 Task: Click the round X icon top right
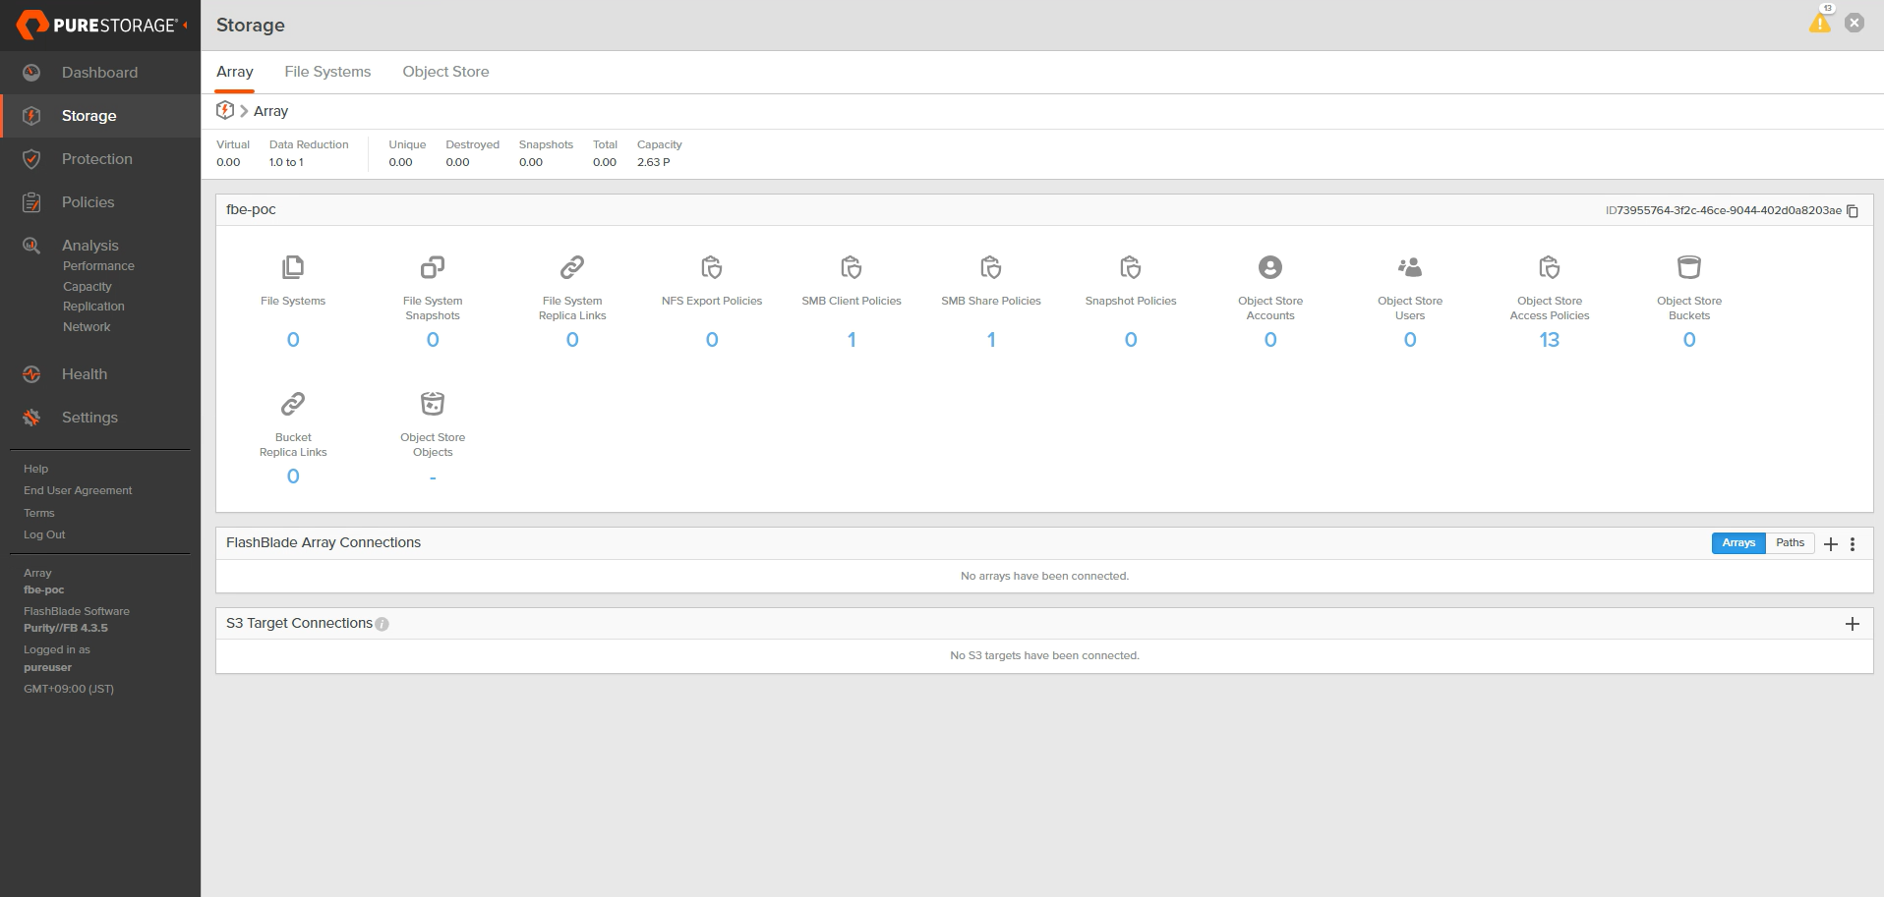pyautogui.click(x=1855, y=23)
